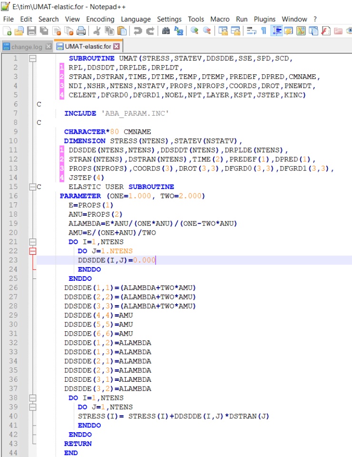
Task: Collapse the DO loop fold at line 21
Action: [x=33, y=242]
